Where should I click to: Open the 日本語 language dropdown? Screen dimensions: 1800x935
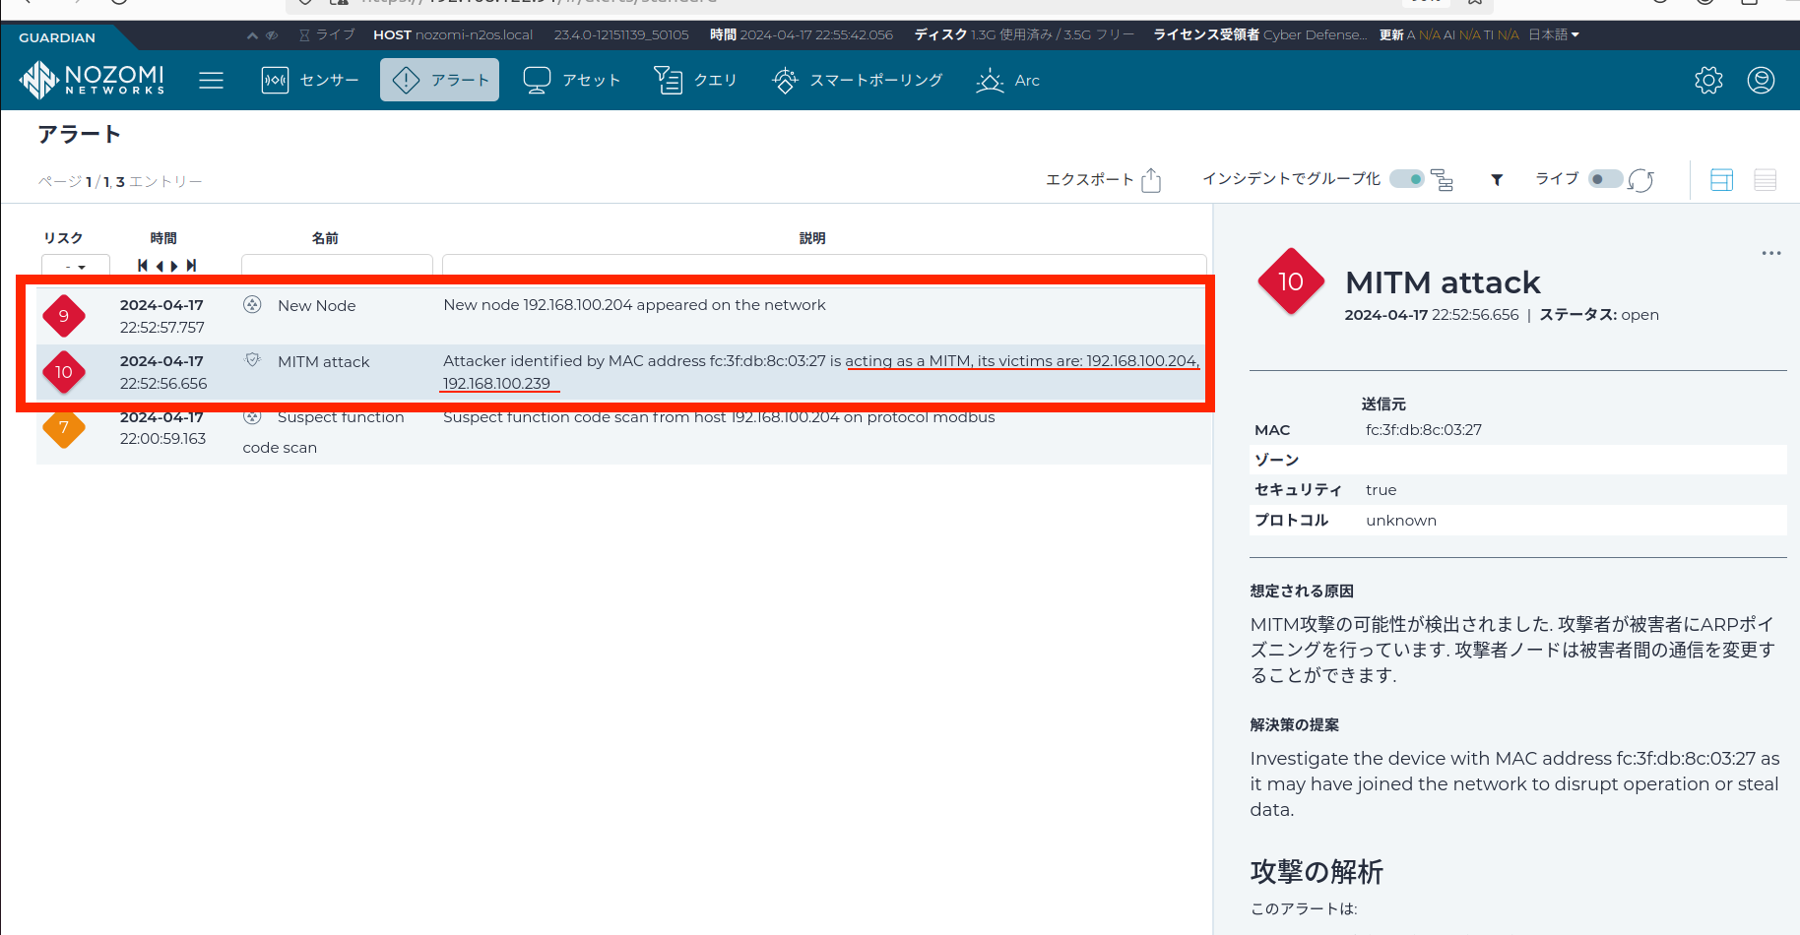[x=1553, y=34]
